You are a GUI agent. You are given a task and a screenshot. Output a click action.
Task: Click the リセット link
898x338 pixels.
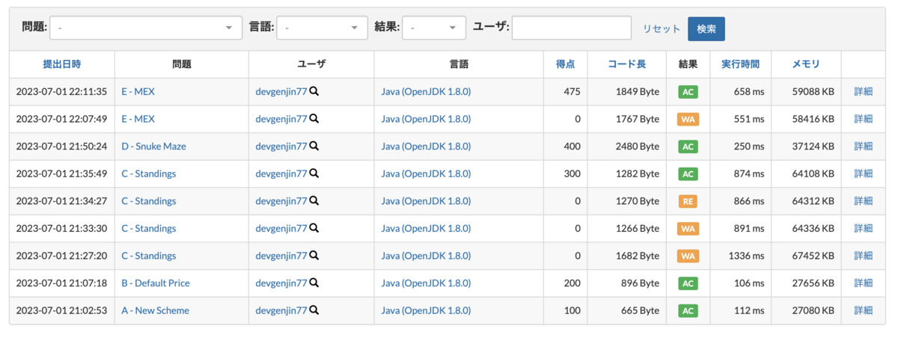coord(662,28)
